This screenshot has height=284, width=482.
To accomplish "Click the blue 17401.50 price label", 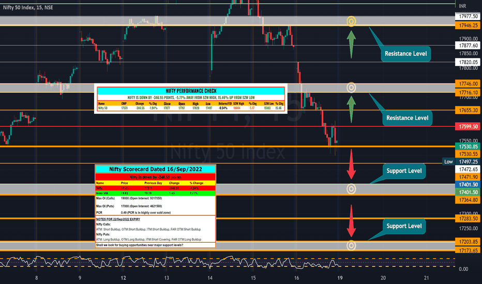I will [468, 184].
